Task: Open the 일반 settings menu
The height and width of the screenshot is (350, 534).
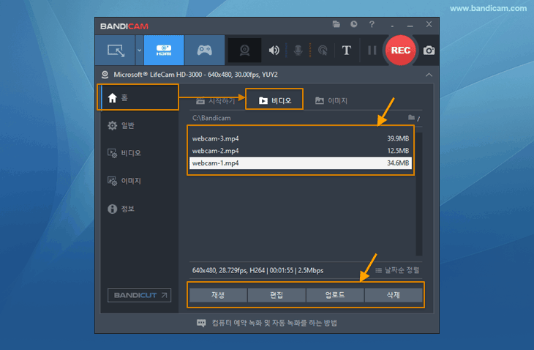Action: [x=138, y=125]
